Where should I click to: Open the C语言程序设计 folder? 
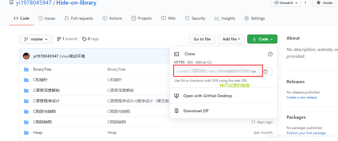coord(46,101)
